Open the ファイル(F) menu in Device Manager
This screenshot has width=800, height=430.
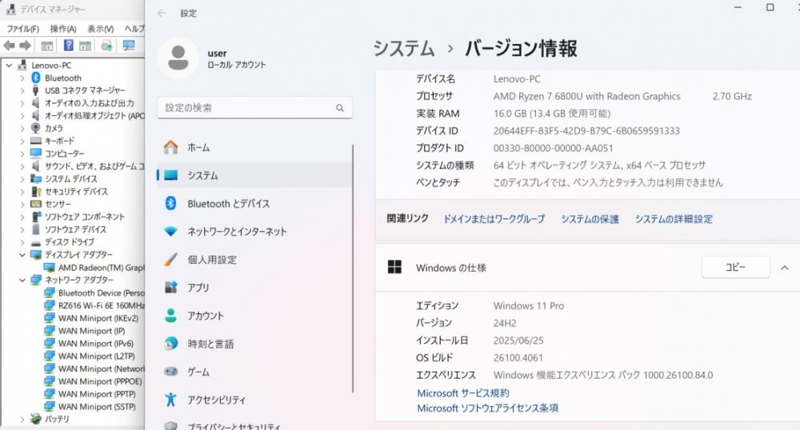tap(22, 29)
